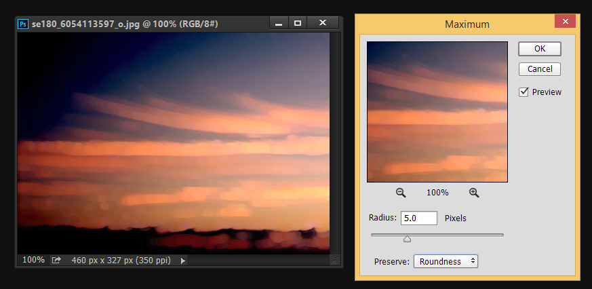
Task: Click the 100% preview zoom label
Action: point(437,193)
